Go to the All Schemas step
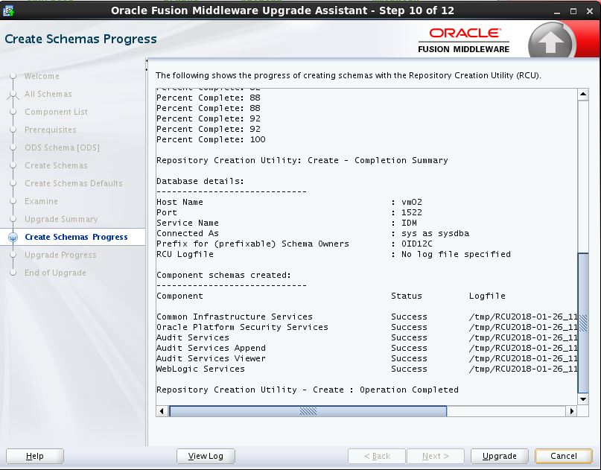This screenshot has height=470, width=601. coord(48,94)
